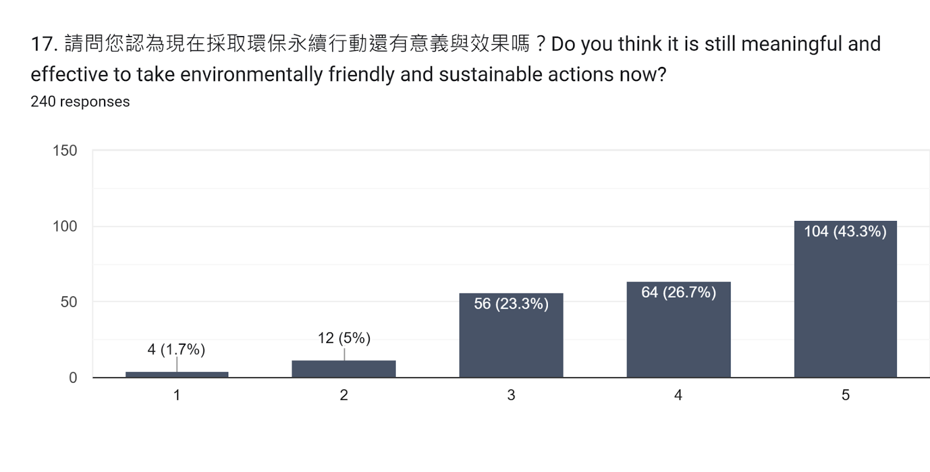Click the 12 (5%) data label
The width and height of the screenshot is (930, 472).
[x=344, y=338]
